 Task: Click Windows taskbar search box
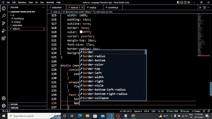click(x=34, y=116)
